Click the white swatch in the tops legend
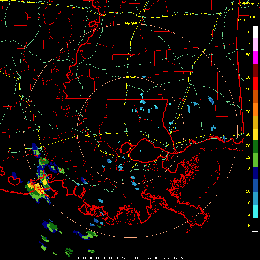260x260 pixels. point(255,32)
